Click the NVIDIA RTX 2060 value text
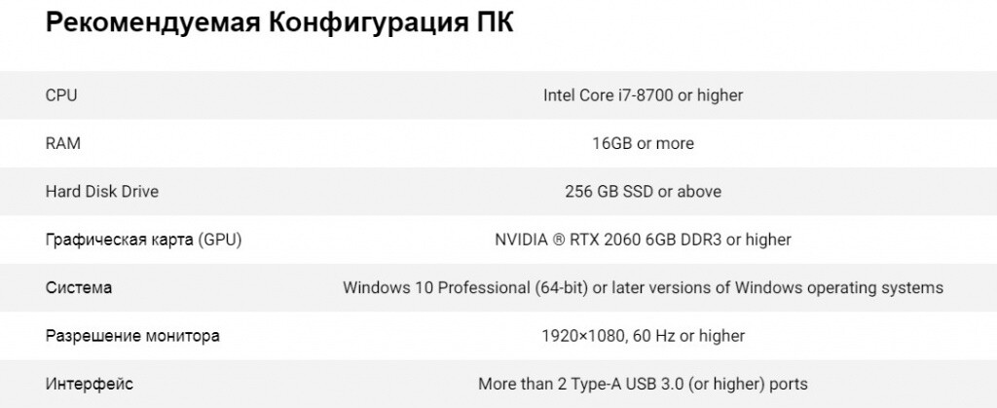 pos(643,240)
